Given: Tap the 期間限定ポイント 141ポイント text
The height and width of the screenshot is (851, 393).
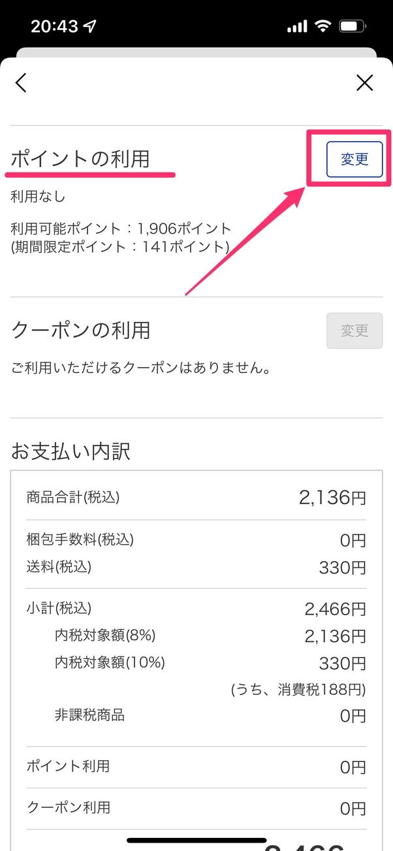Looking at the screenshot, I should tap(120, 246).
